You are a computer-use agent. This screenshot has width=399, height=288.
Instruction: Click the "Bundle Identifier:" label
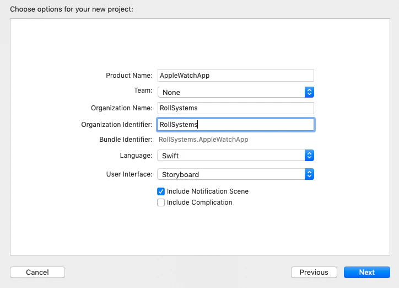(126, 140)
